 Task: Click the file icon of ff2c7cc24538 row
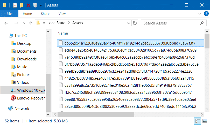[61, 92]
